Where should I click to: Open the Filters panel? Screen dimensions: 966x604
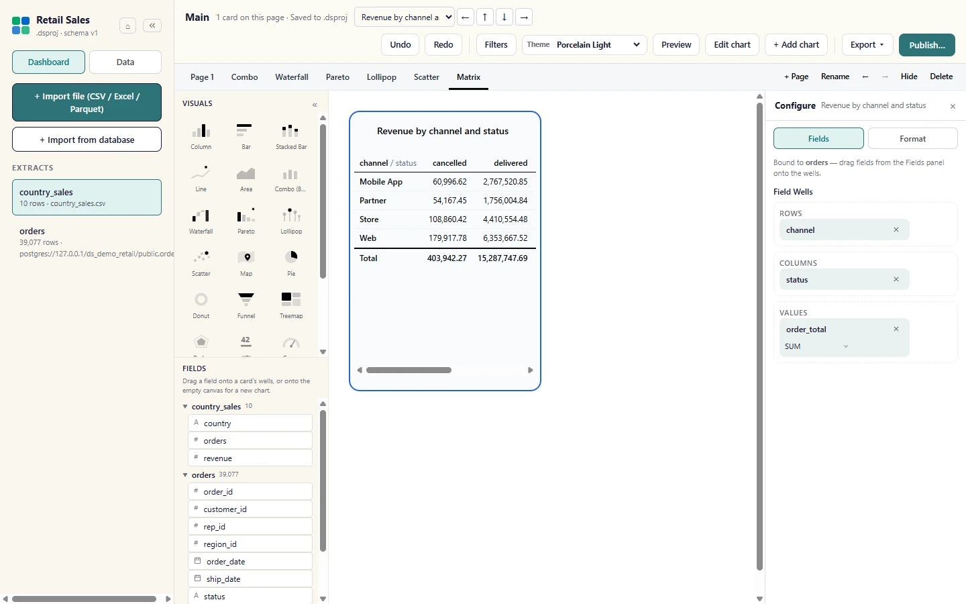tap(496, 45)
